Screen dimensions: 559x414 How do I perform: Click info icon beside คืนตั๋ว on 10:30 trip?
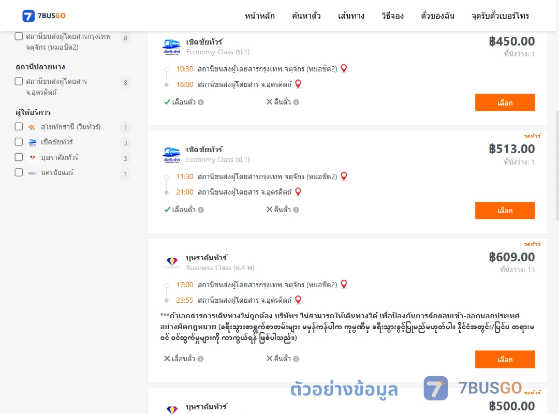tap(296, 102)
